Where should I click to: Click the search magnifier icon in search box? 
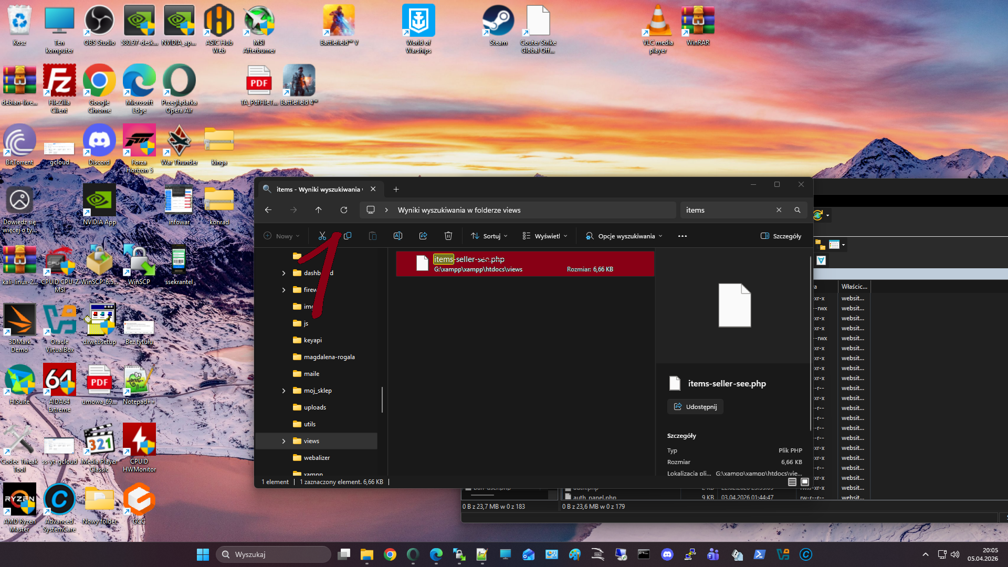[x=797, y=210]
